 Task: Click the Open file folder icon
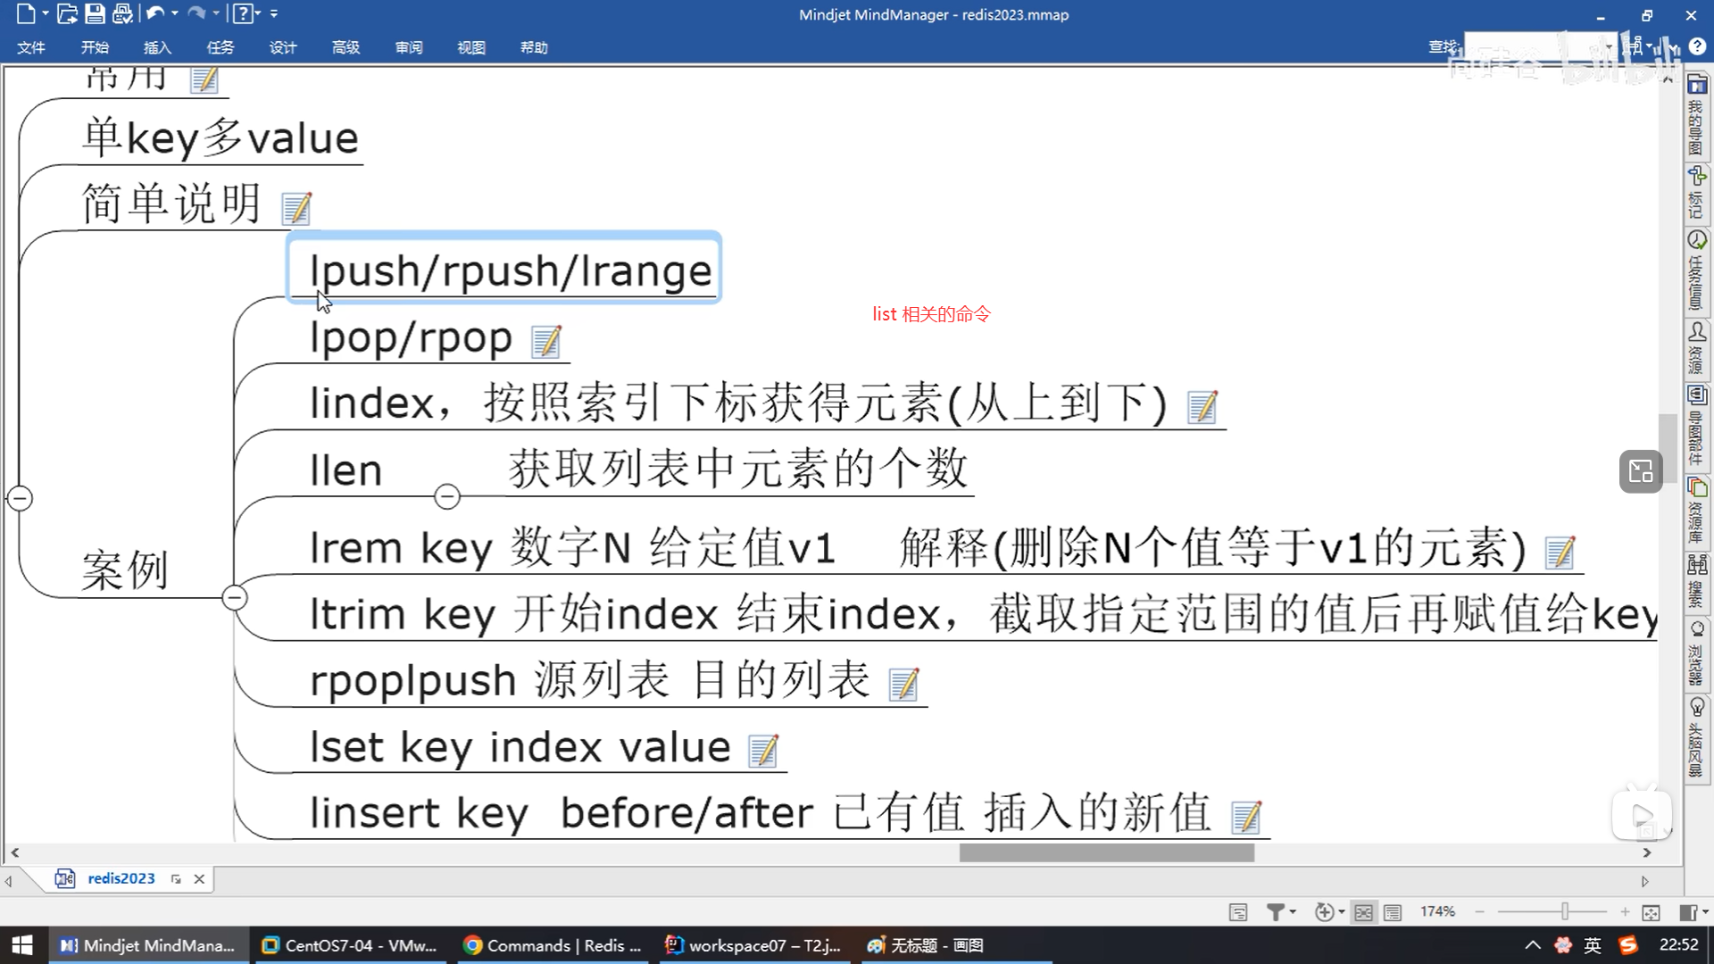(x=66, y=13)
